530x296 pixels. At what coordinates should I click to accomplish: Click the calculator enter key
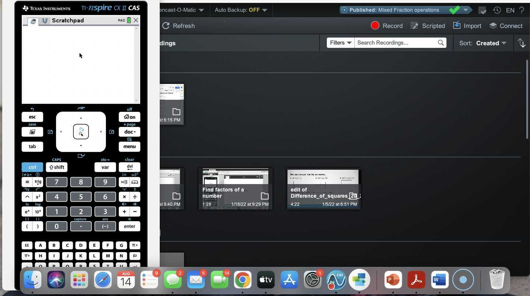coord(130,226)
